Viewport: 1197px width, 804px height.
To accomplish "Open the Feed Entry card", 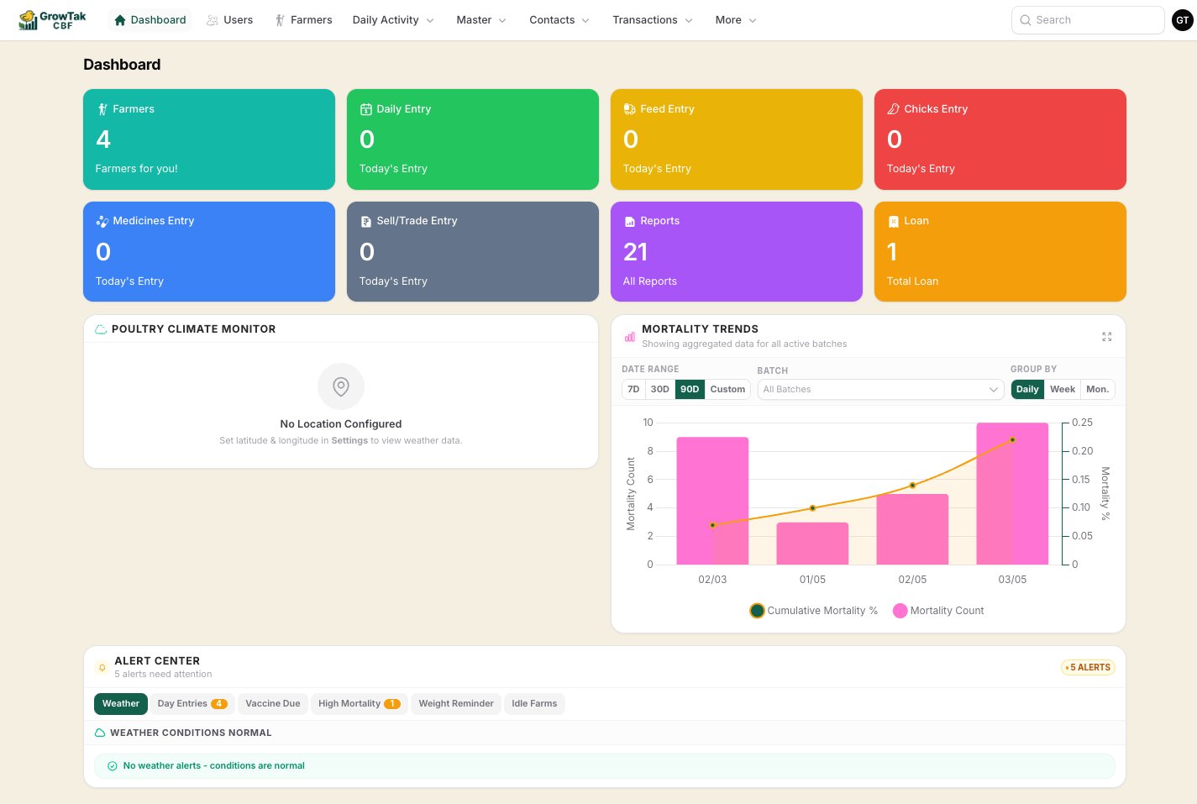I will click(x=737, y=139).
